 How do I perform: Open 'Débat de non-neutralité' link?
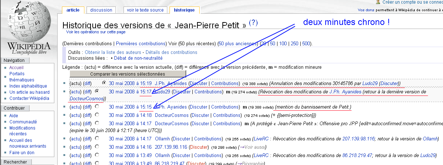point(139,58)
